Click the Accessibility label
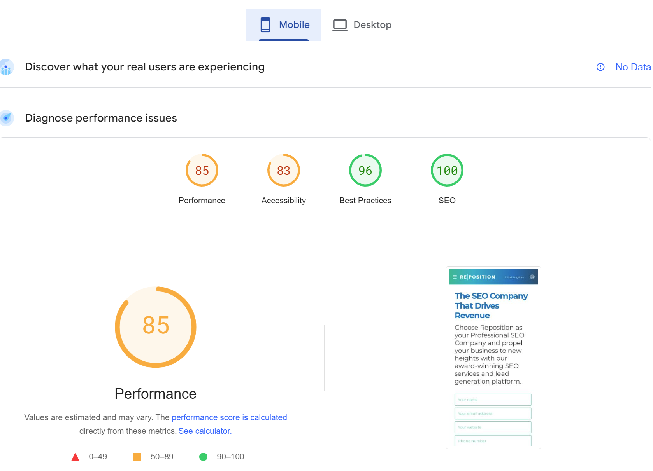 [284, 201]
